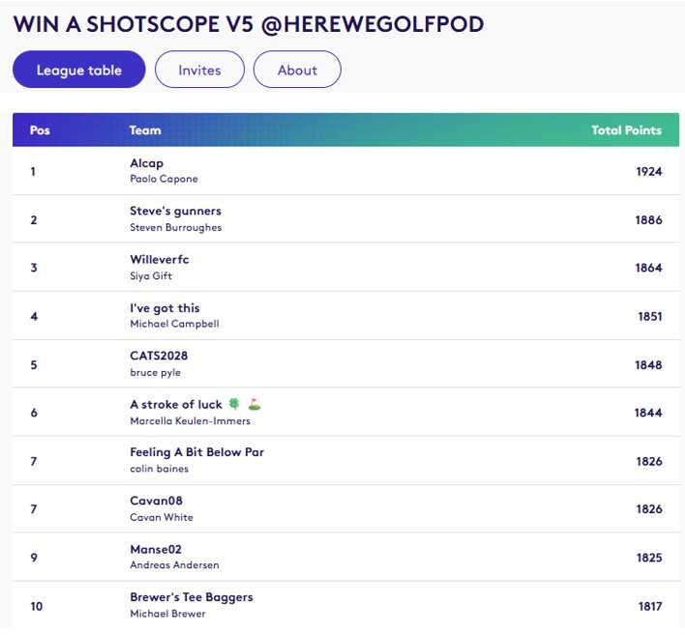Open the Manse02 team entry

pos(156,549)
